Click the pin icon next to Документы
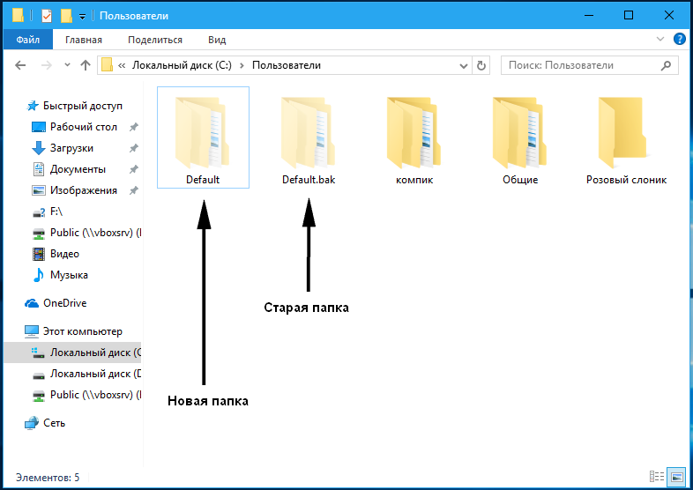Image resolution: width=693 pixels, height=490 pixels. point(133,169)
